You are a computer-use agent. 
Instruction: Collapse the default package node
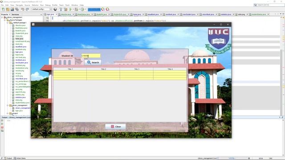[x=8, y=23]
